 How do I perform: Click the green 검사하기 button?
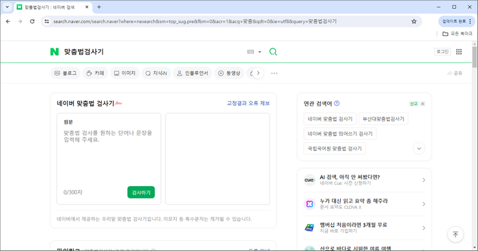tap(141, 192)
